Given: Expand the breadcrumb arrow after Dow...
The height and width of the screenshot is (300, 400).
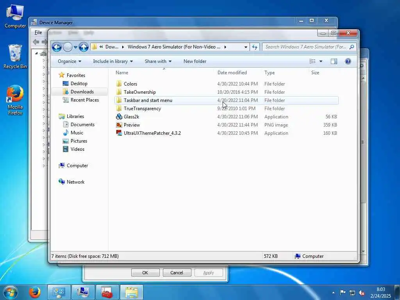Looking at the screenshot, I should pos(123,47).
